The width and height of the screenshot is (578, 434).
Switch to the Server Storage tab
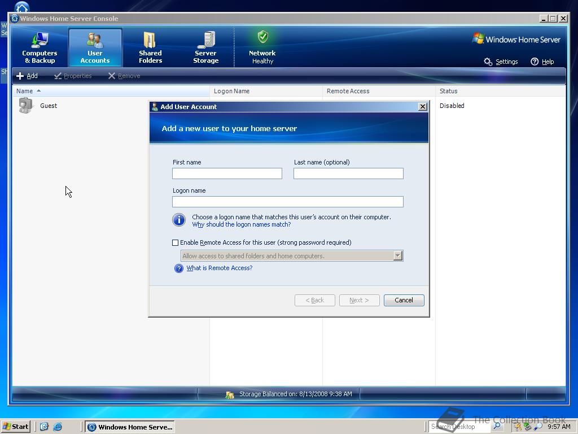(x=205, y=47)
